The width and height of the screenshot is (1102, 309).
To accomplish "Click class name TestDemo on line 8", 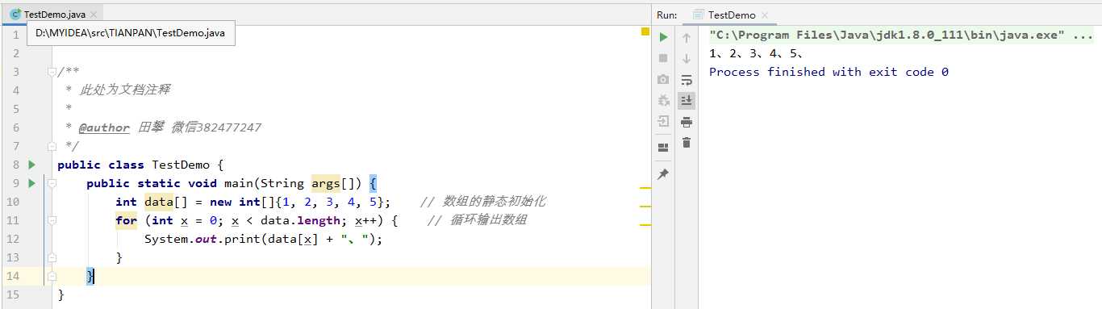I will [x=182, y=165].
